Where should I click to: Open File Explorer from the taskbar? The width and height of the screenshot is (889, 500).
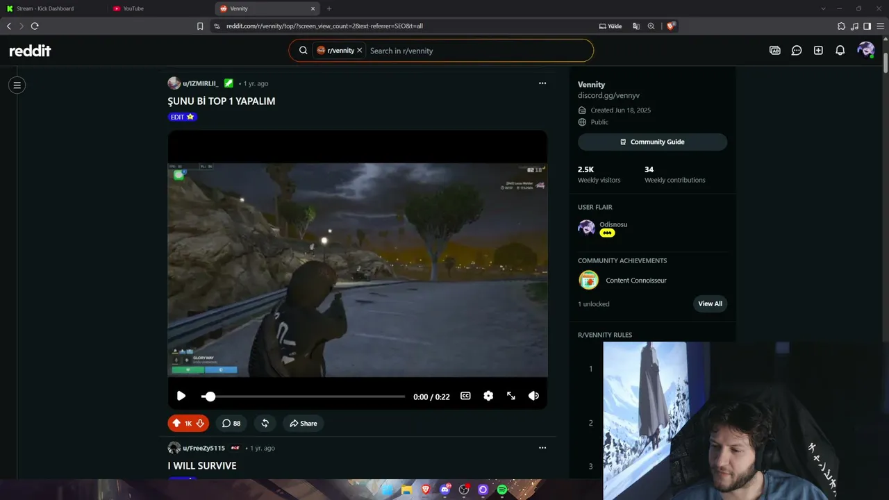(x=407, y=490)
